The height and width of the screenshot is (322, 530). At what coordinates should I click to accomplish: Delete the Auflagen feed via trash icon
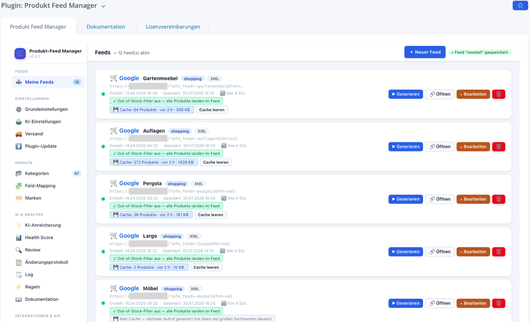tap(499, 147)
